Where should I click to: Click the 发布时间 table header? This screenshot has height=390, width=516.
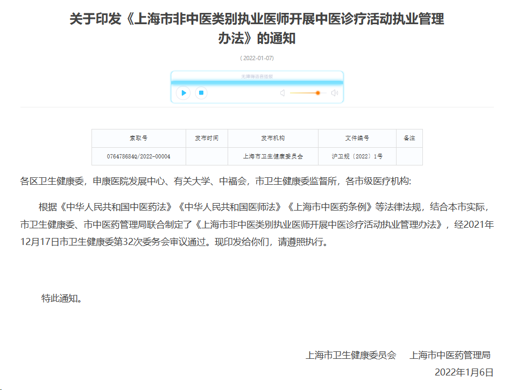pos(207,138)
